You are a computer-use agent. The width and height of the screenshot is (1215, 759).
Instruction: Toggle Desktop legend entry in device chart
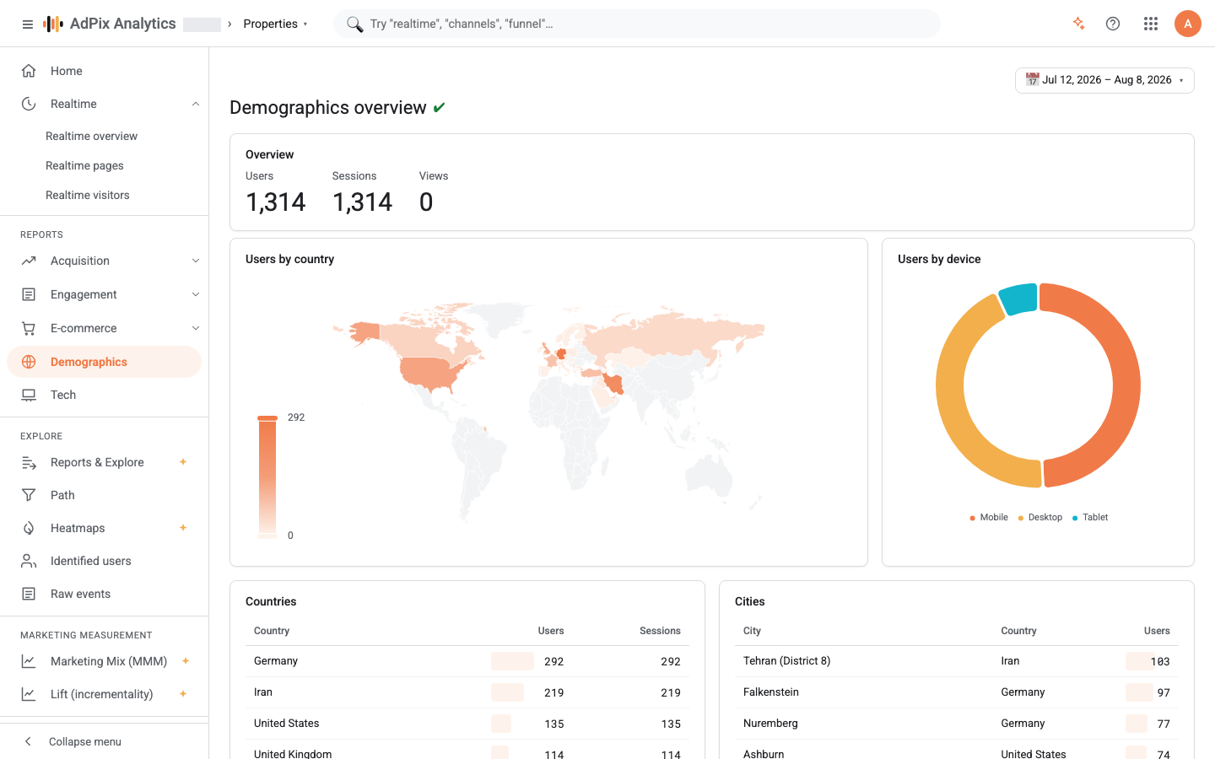(1040, 517)
